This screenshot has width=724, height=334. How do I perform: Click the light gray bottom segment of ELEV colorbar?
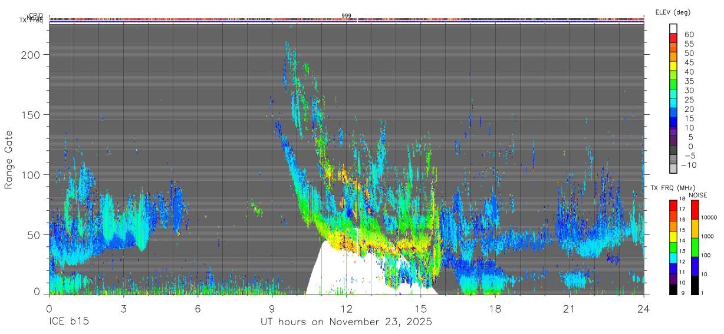pos(673,169)
